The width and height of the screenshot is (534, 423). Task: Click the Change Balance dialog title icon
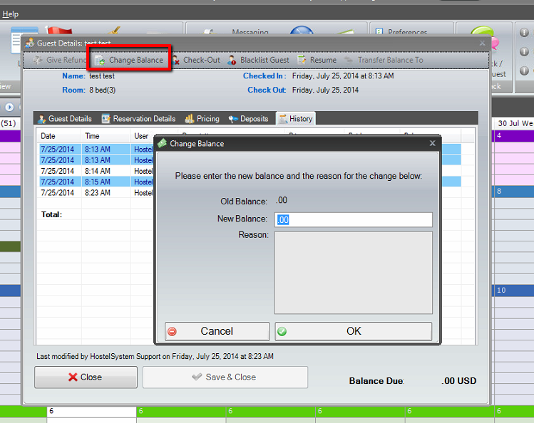[x=162, y=143]
